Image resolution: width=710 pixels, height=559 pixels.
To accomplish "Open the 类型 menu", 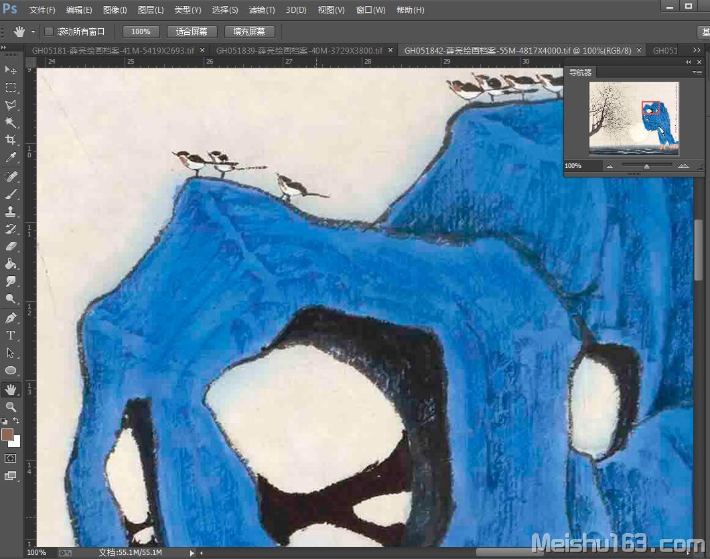I will pos(188,10).
